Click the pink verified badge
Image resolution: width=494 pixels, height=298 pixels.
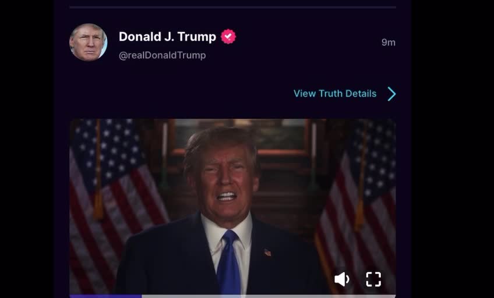pos(228,37)
